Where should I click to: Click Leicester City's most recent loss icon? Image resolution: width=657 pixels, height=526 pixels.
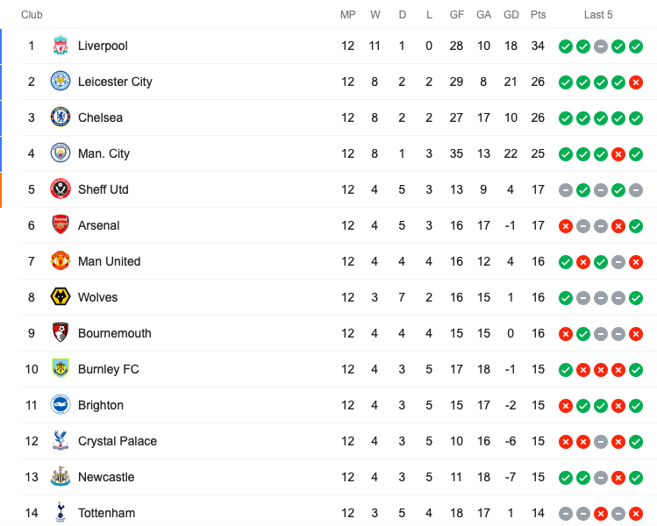coord(636,82)
